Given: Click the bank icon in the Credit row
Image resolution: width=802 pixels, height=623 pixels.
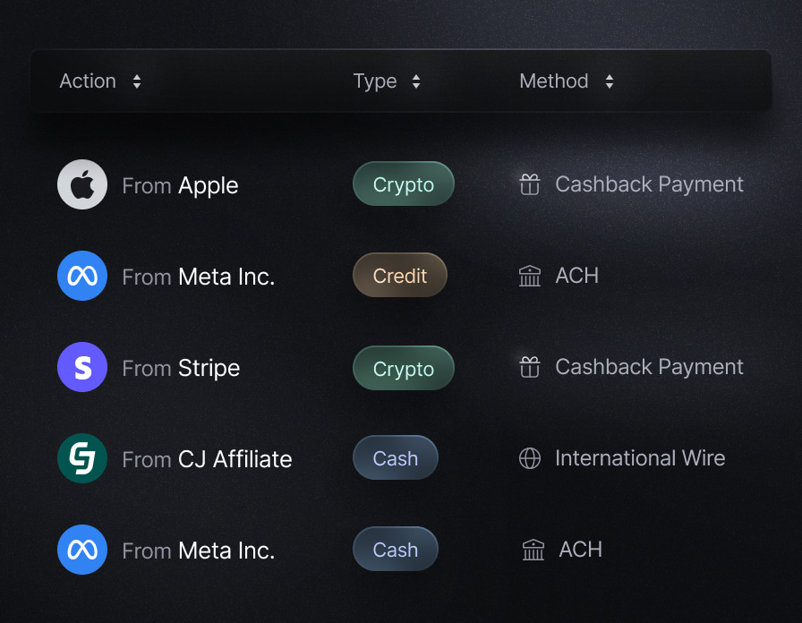Looking at the screenshot, I should coord(530,276).
